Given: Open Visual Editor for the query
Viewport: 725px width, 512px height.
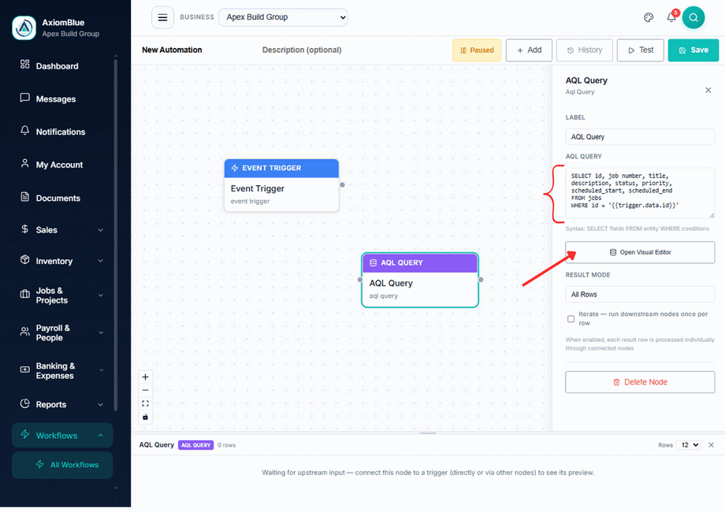Looking at the screenshot, I should coord(640,252).
